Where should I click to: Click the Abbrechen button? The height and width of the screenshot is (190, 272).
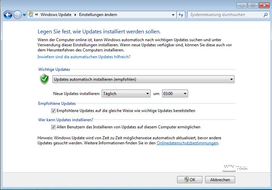pyautogui.click(x=220, y=180)
